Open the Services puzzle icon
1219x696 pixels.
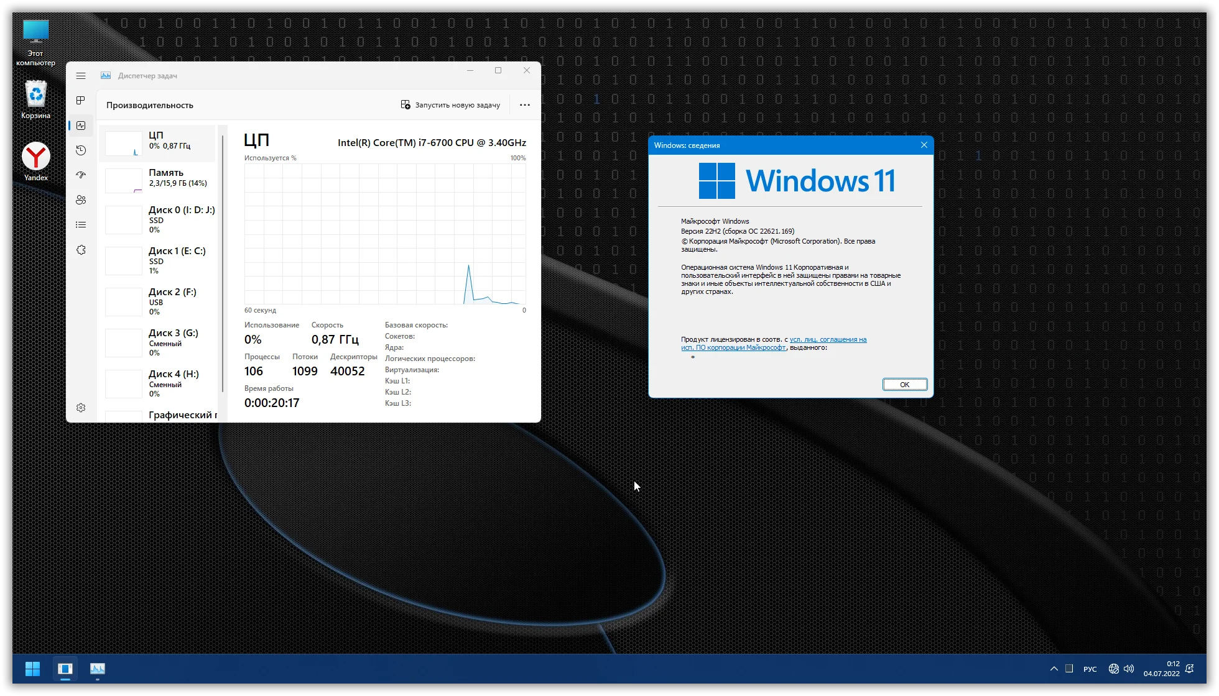coord(81,250)
